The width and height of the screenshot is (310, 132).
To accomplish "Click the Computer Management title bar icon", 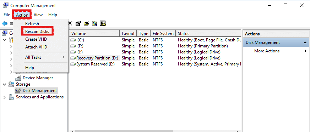I will [5, 5].
